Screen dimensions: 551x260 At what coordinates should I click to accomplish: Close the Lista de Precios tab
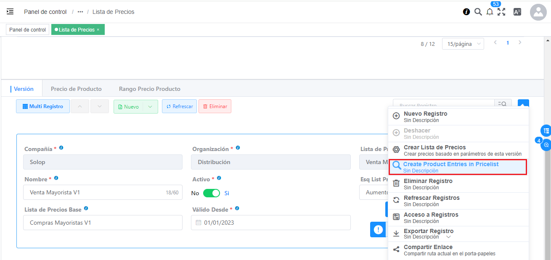(x=98, y=29)
